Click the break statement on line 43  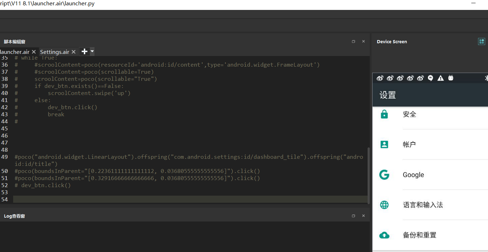(56, 114)
